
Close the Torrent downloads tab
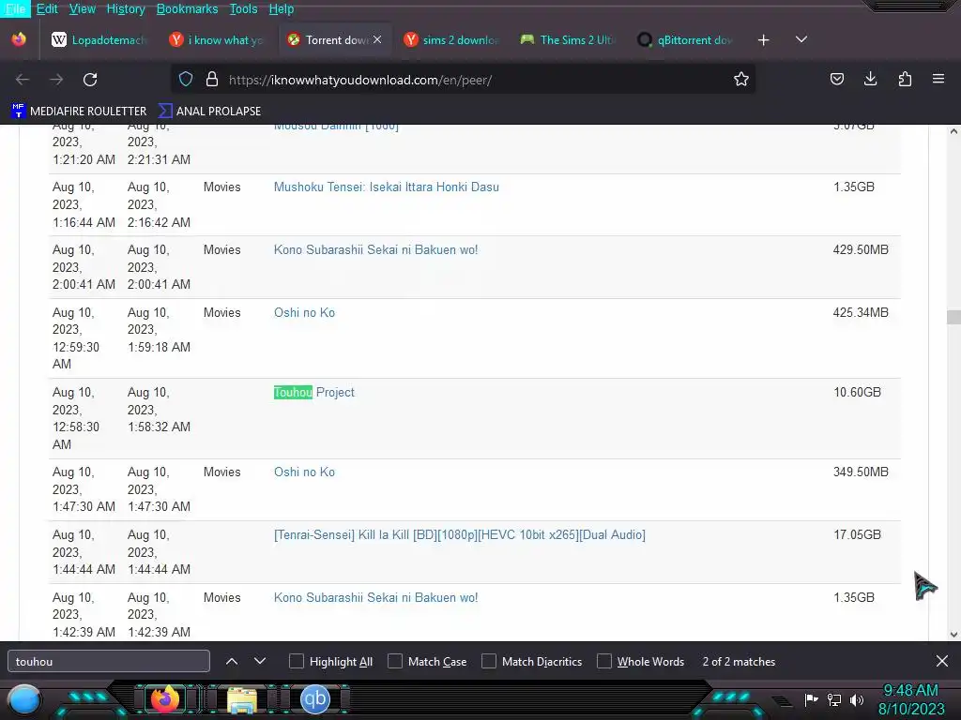click(377, 39)
